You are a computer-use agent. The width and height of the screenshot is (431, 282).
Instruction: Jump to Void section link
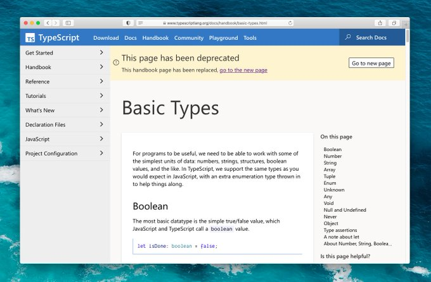tap(328, 203)
